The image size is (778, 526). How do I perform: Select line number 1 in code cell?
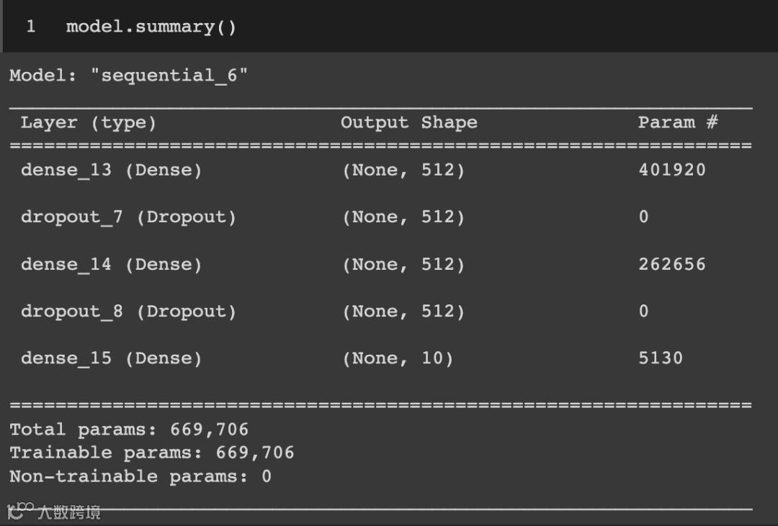tap(31, 27)
